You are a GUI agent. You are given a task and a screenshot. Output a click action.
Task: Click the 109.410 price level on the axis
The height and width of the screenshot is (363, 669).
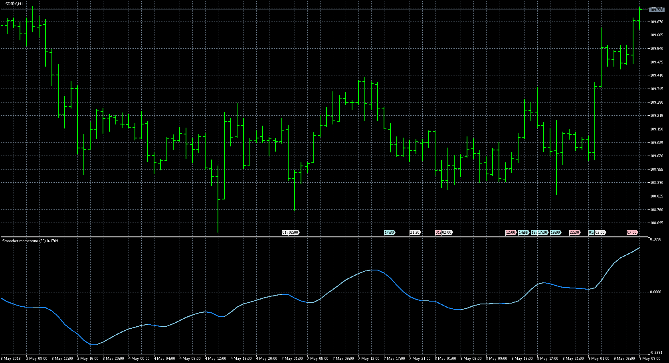coord(657,75)
